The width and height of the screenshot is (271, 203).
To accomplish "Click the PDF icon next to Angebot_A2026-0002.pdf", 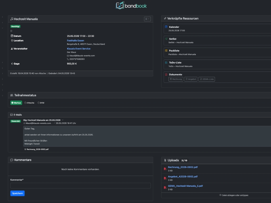I will [x=165, y=178].
